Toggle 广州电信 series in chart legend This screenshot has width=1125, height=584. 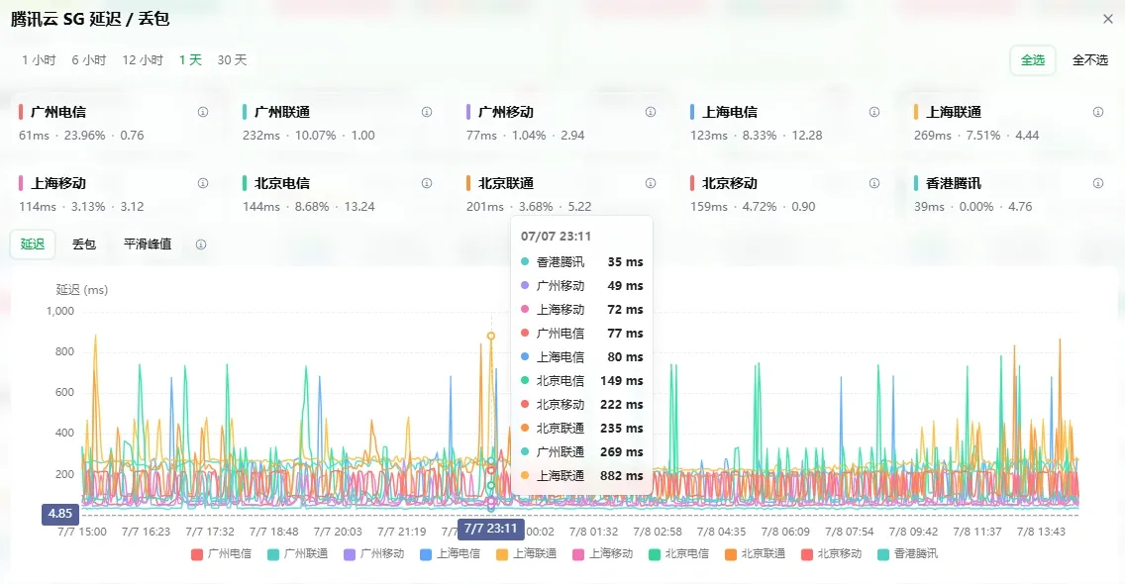[x=222, y=554]
